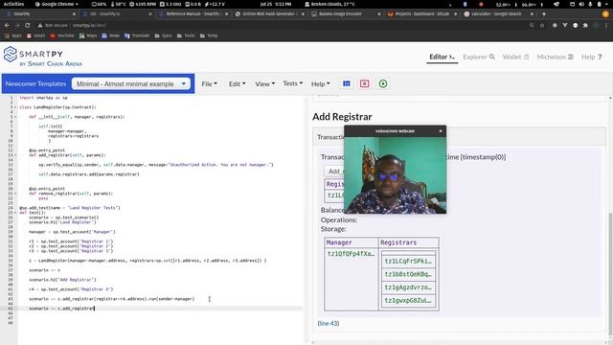The height and width of the screenshot is (345, 613).
Task: Open the Google Chrome app menu in top bar
Action: 57,4
